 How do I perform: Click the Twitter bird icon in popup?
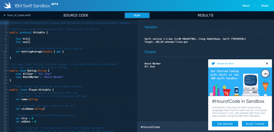point(213,64)
